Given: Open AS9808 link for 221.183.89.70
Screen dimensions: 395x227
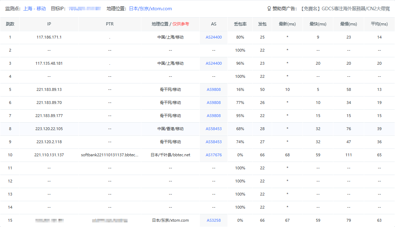Looking at the screenshot, I should [x=214, y=103].
